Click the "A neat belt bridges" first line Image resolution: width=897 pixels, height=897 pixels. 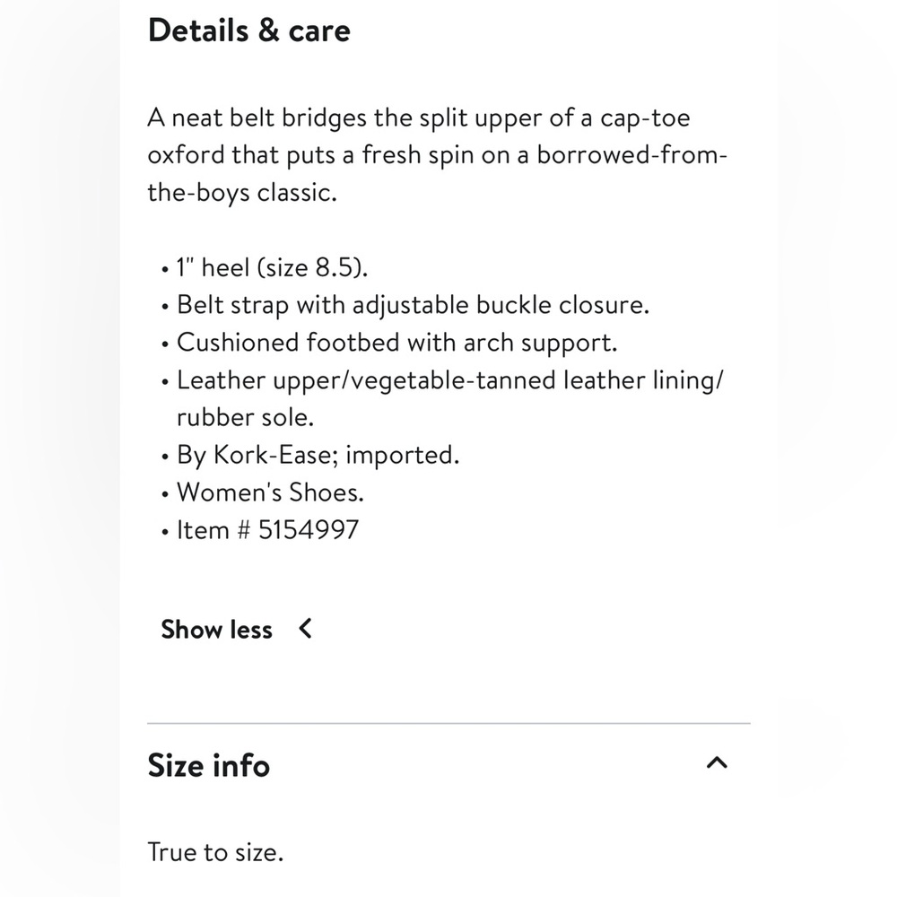[419, 118]
